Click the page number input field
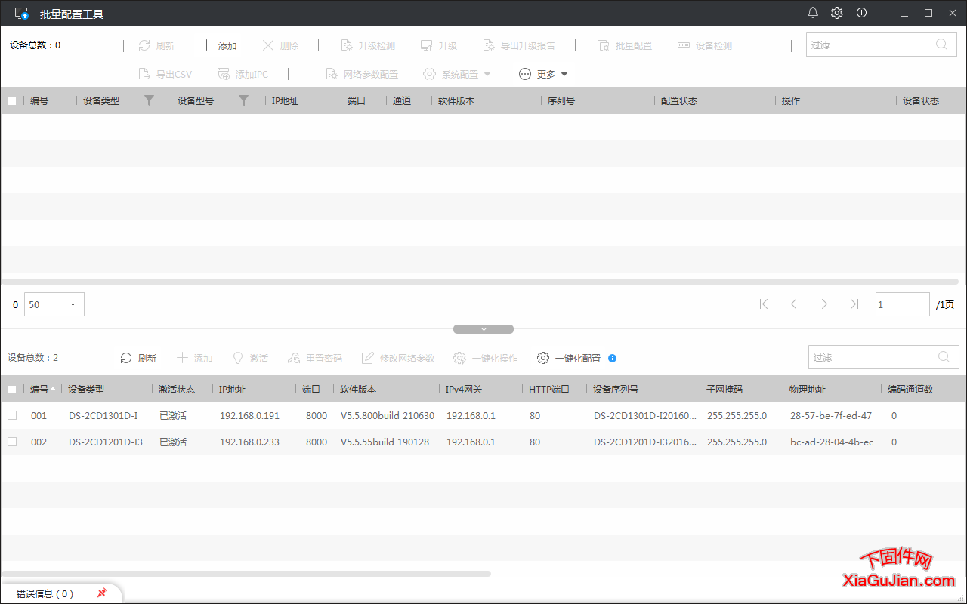The height and width of the screenshot is (604, 967). click(903, 304)
